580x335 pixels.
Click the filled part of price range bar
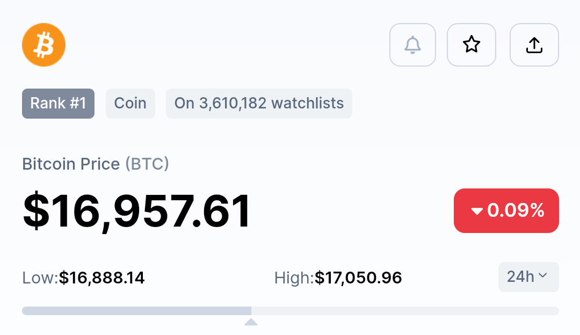coord(136,311)
